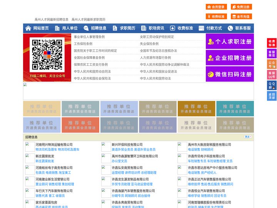Click the person icon on 个人求职注册
The height and width of the screenshot is (208, 277).
point(210,42)
